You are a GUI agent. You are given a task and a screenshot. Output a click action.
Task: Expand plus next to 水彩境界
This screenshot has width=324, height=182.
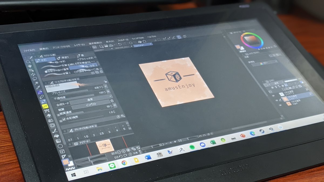click(61, 121)
